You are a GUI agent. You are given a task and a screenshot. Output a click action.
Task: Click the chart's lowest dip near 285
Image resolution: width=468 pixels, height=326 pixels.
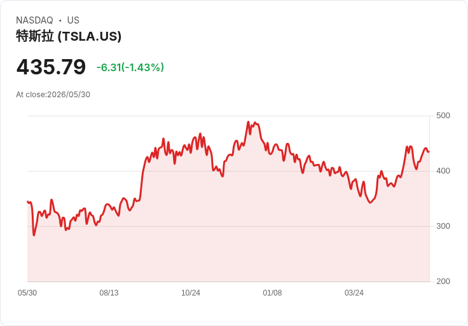pyautogui.click(x=34, y=235)
